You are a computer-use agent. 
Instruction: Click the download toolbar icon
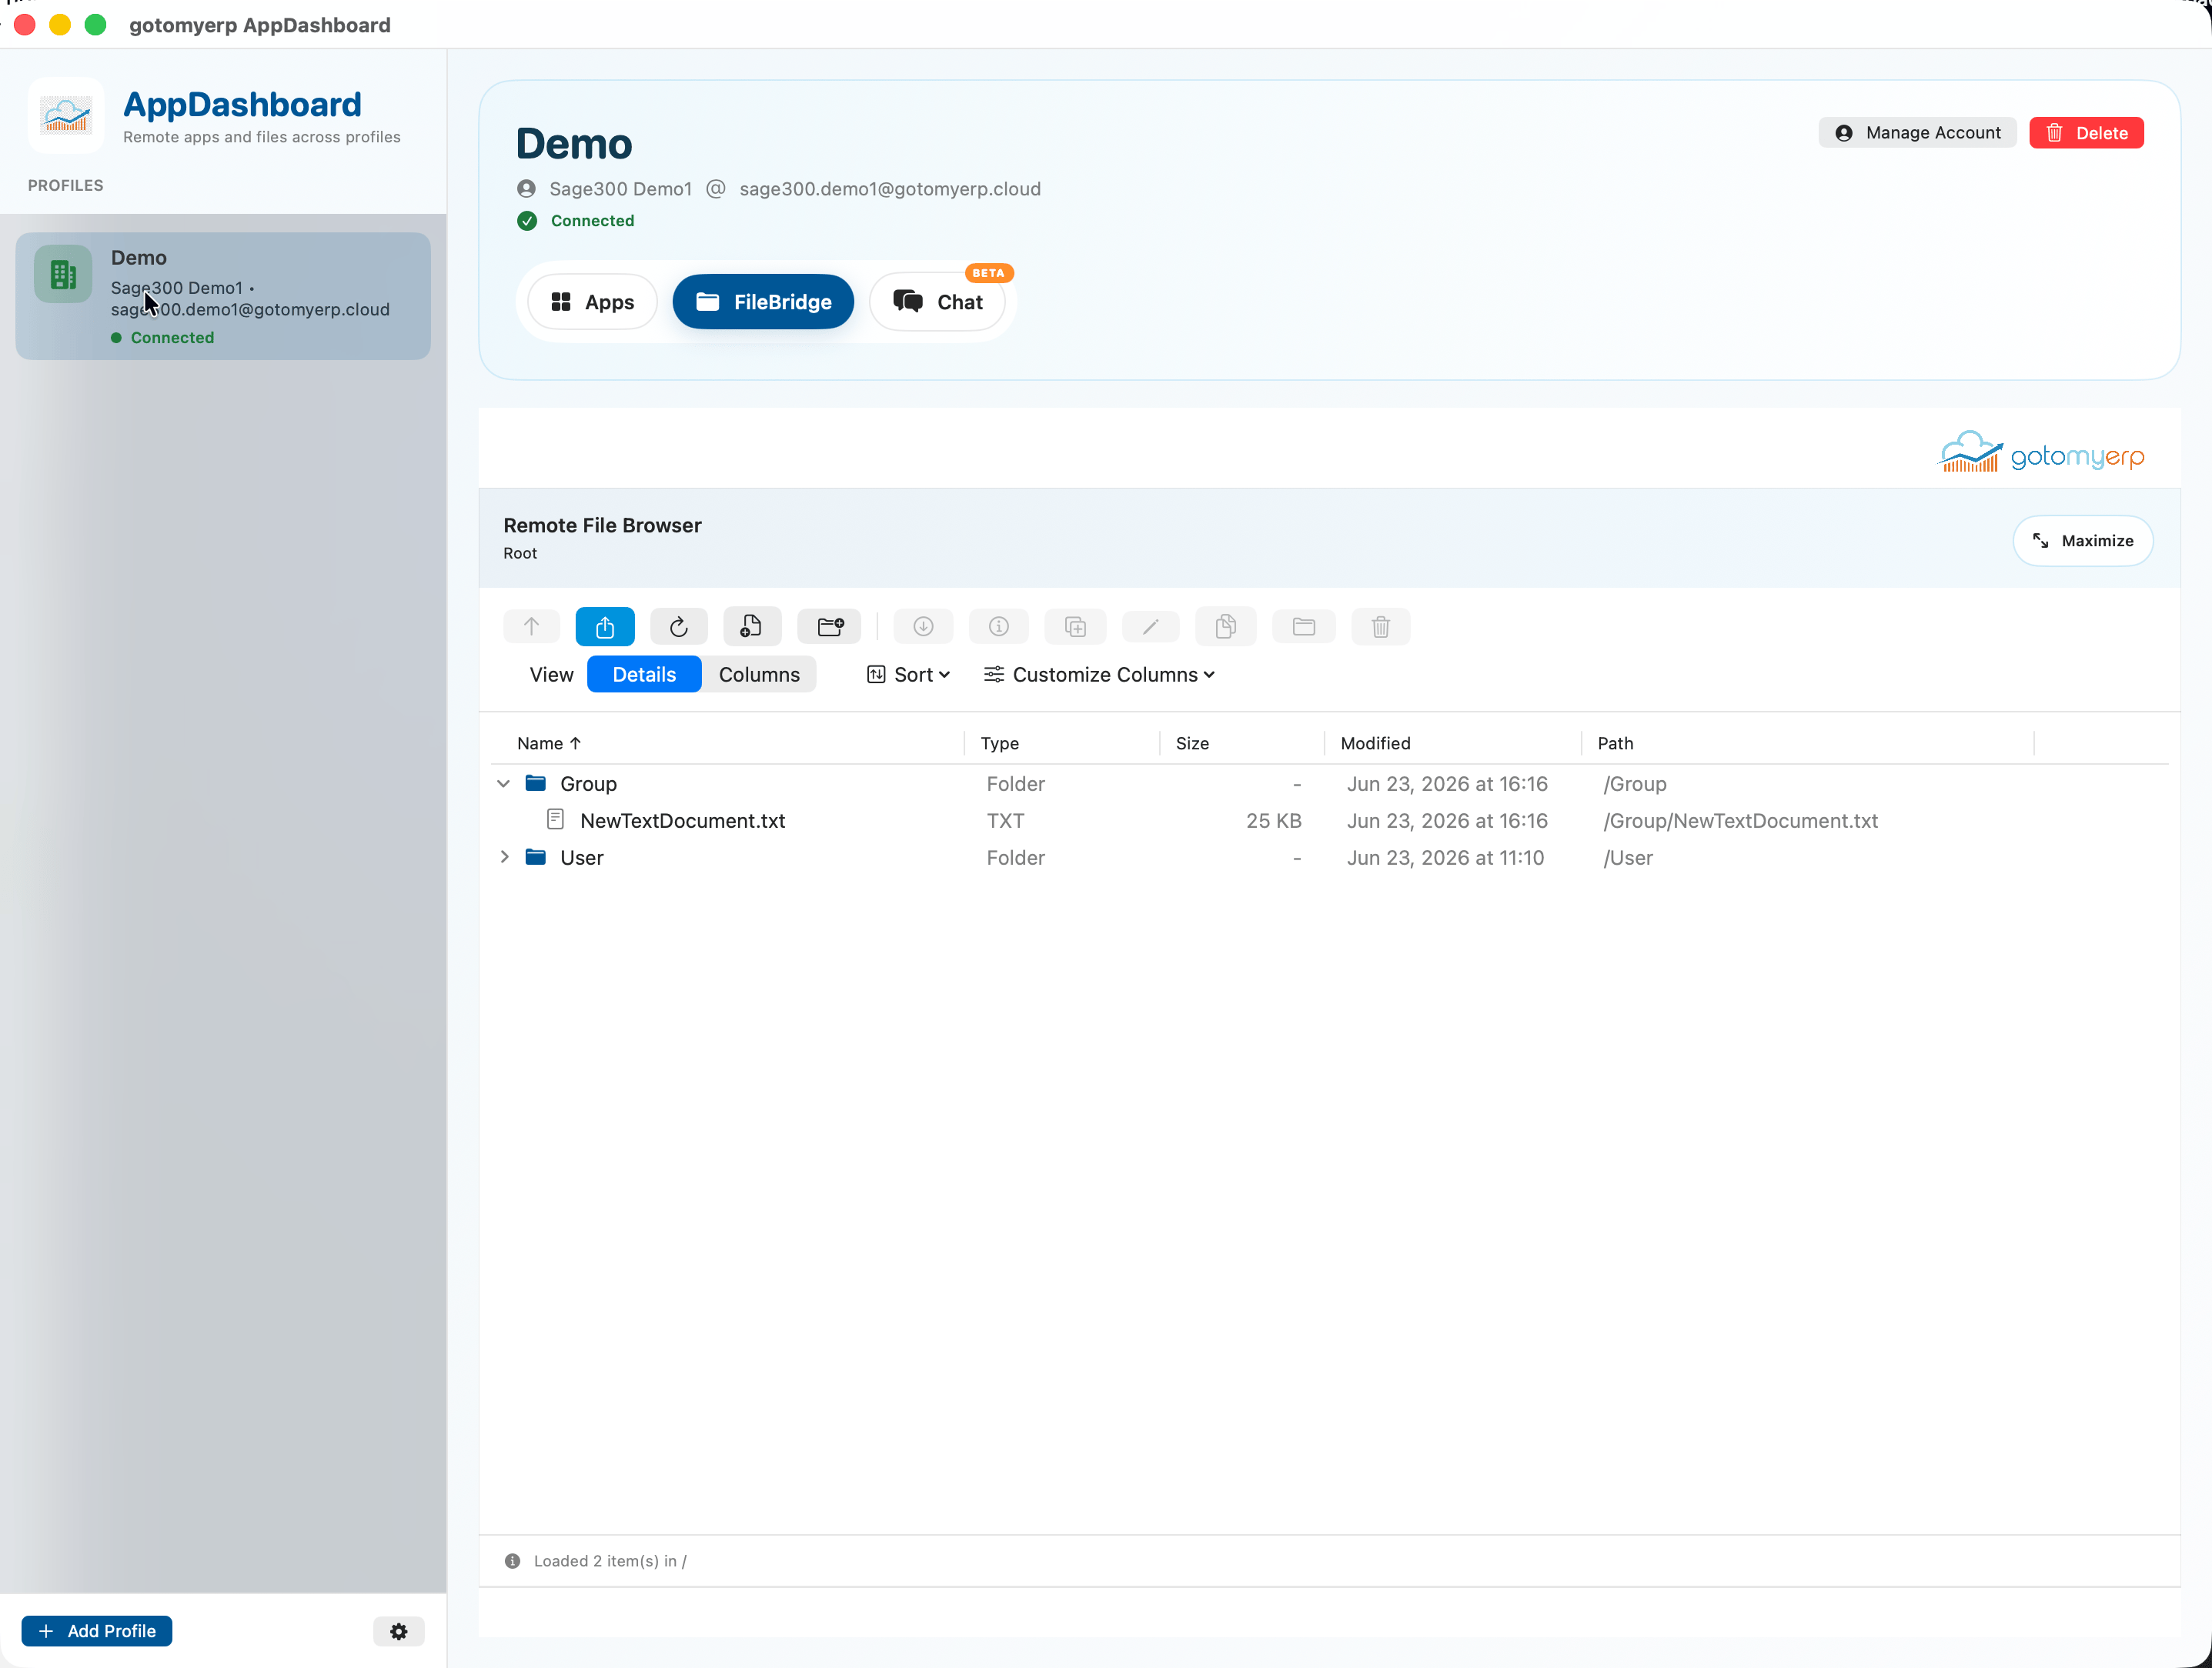tap(923, 626)
